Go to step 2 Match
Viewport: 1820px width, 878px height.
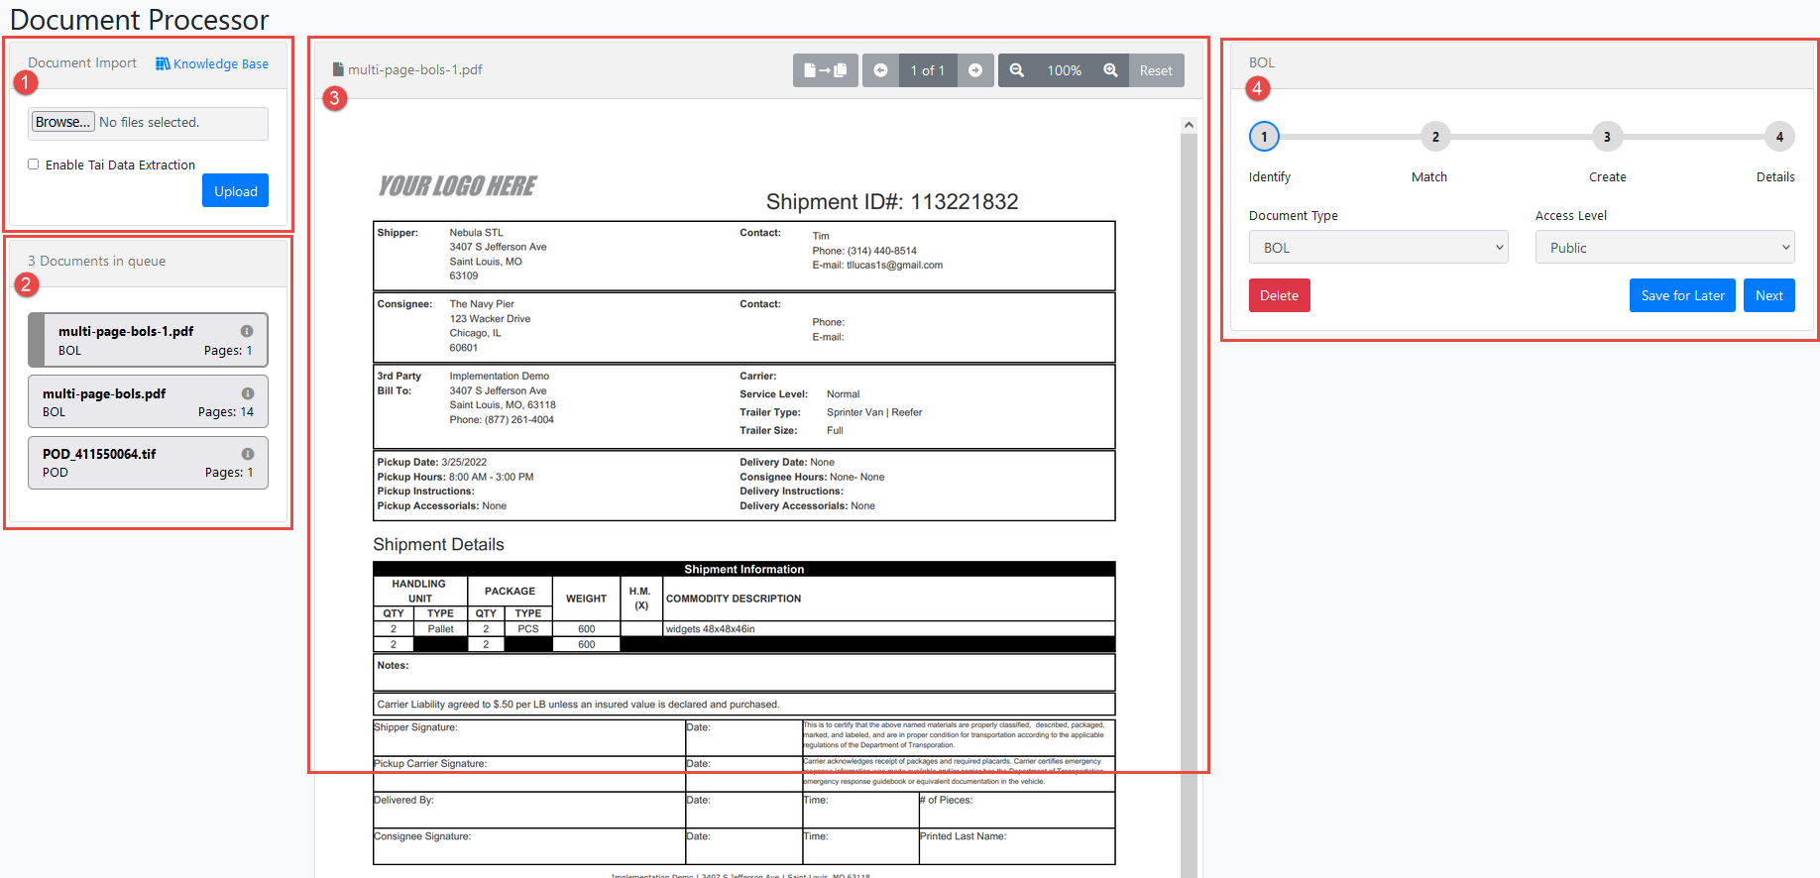point(1435,137)
